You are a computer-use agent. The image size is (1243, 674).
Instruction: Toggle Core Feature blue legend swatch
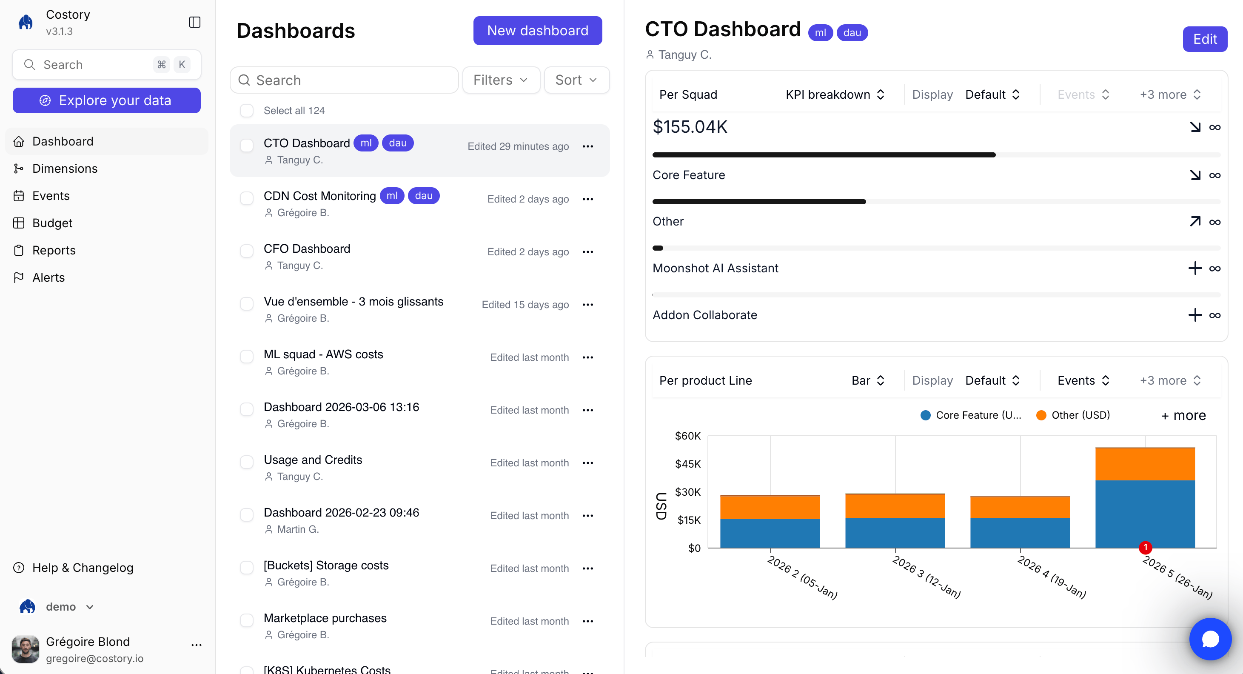click(926, 415)
